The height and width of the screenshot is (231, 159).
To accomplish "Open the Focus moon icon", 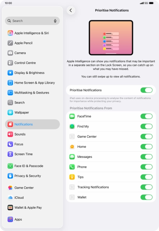I will pos(10,144).
